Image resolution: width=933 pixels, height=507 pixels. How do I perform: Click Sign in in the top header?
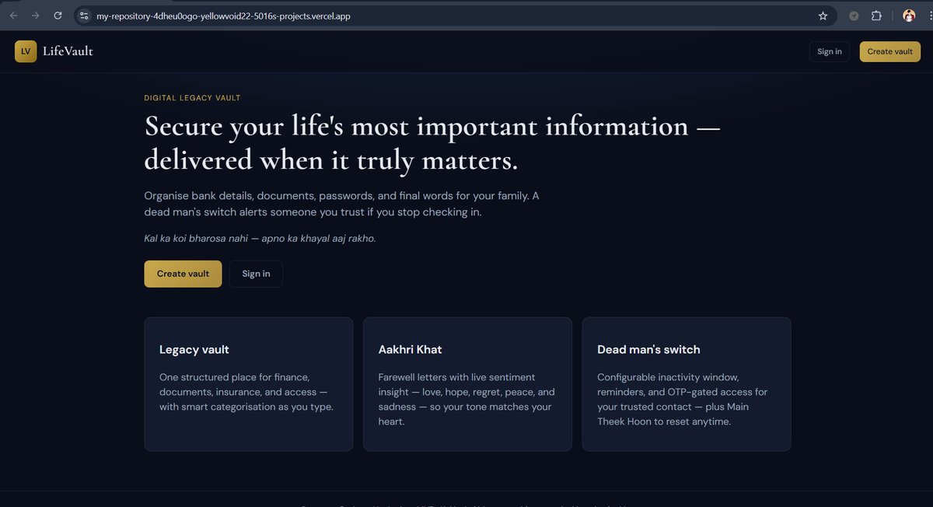830,51
